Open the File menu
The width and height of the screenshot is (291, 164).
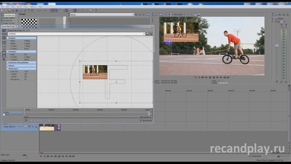[x=2, y=7]
